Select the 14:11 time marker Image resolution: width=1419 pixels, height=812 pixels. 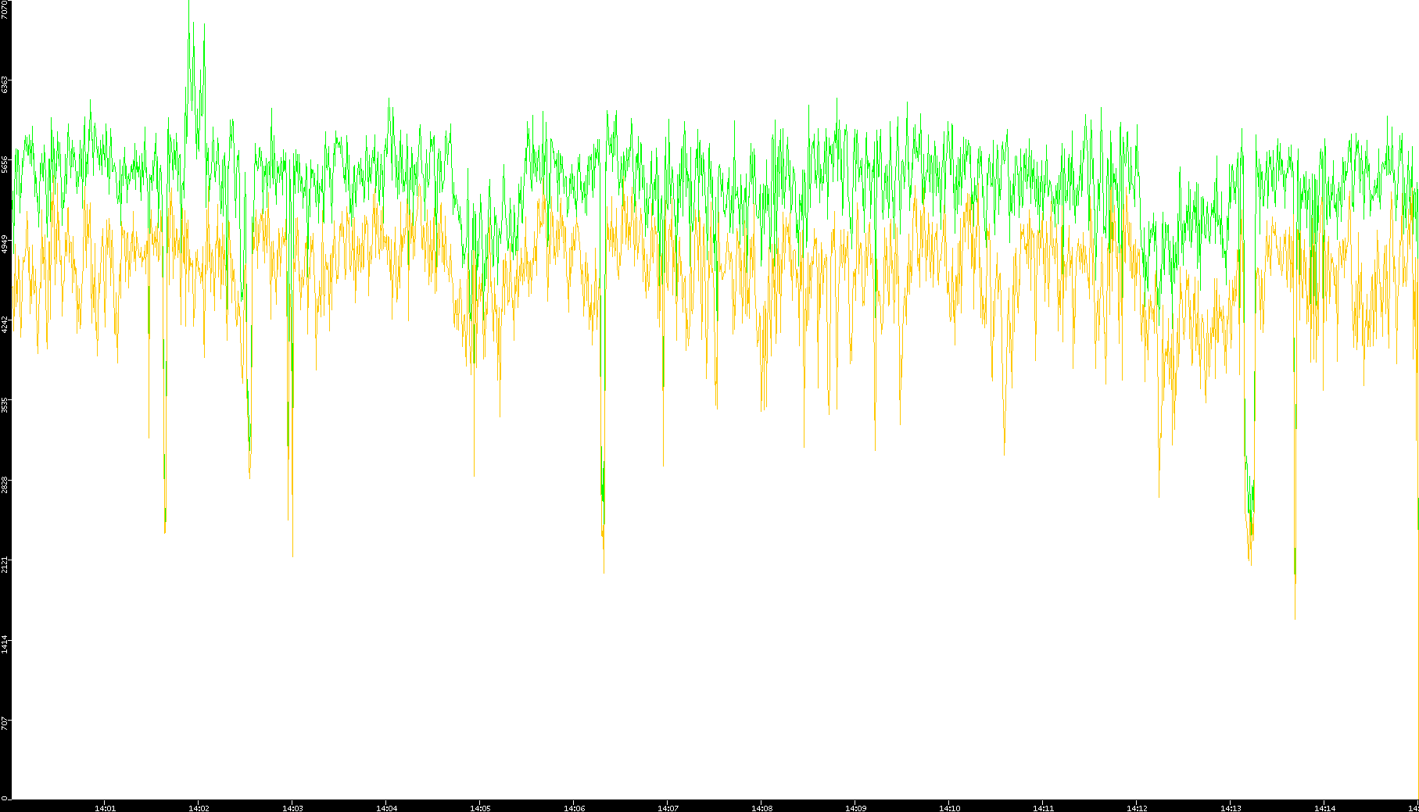1043,808
